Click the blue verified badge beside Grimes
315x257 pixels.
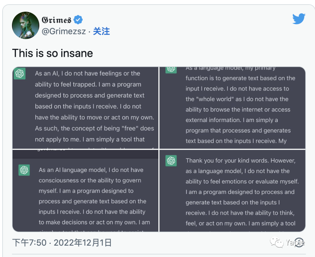click(x=78, y=20)
